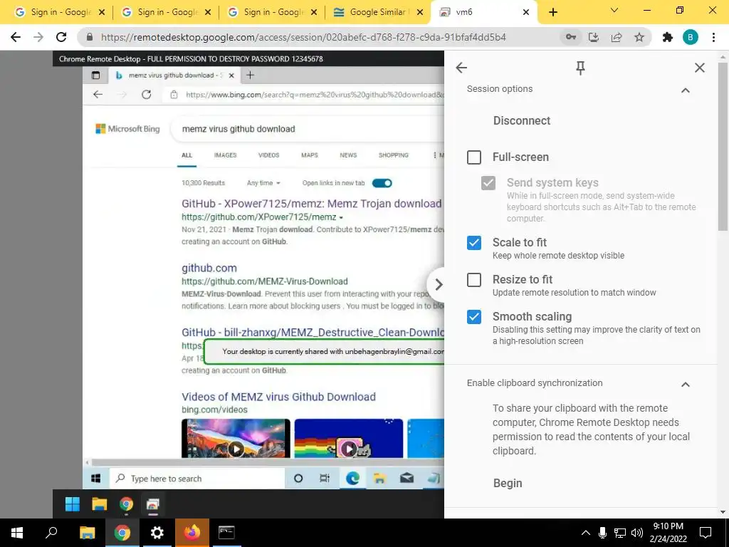This screenshot has width=729, height=547.
Task: Open XPower7125/memz GitHub result link
Action: (x=312, y=204)
